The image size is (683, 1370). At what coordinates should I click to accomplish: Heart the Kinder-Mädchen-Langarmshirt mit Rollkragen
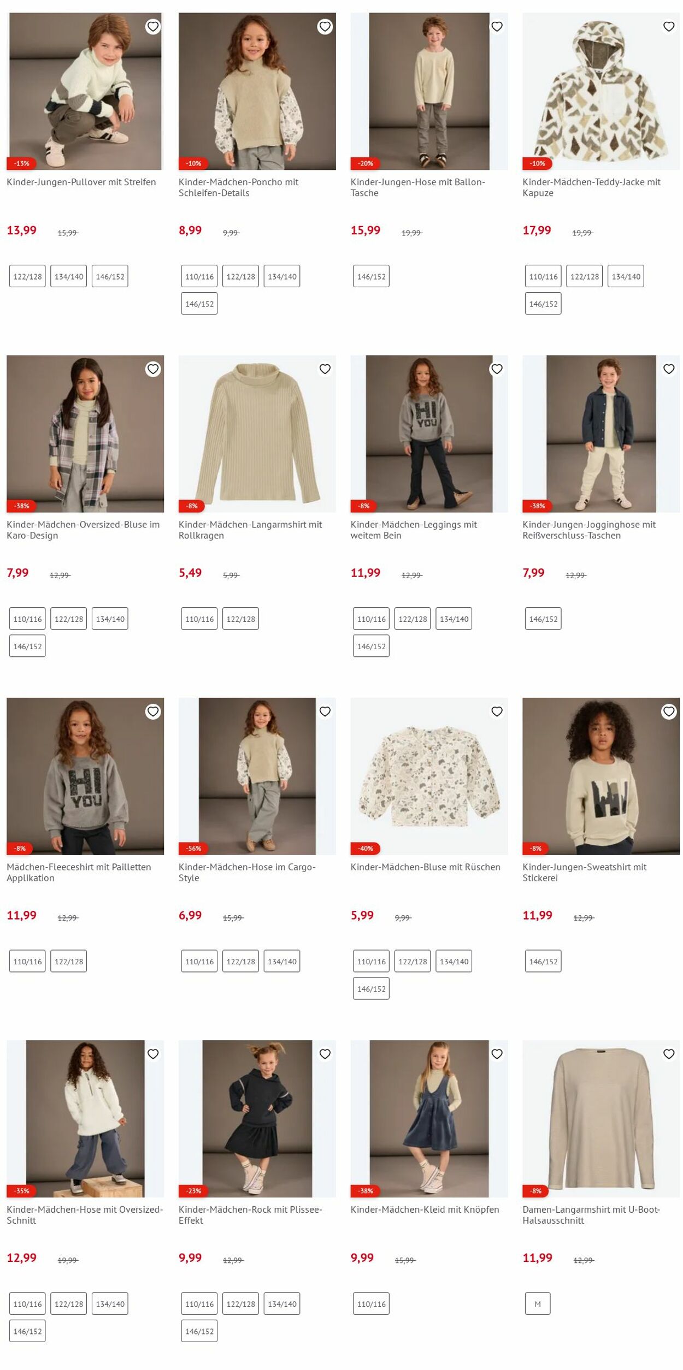coord(325,369)
